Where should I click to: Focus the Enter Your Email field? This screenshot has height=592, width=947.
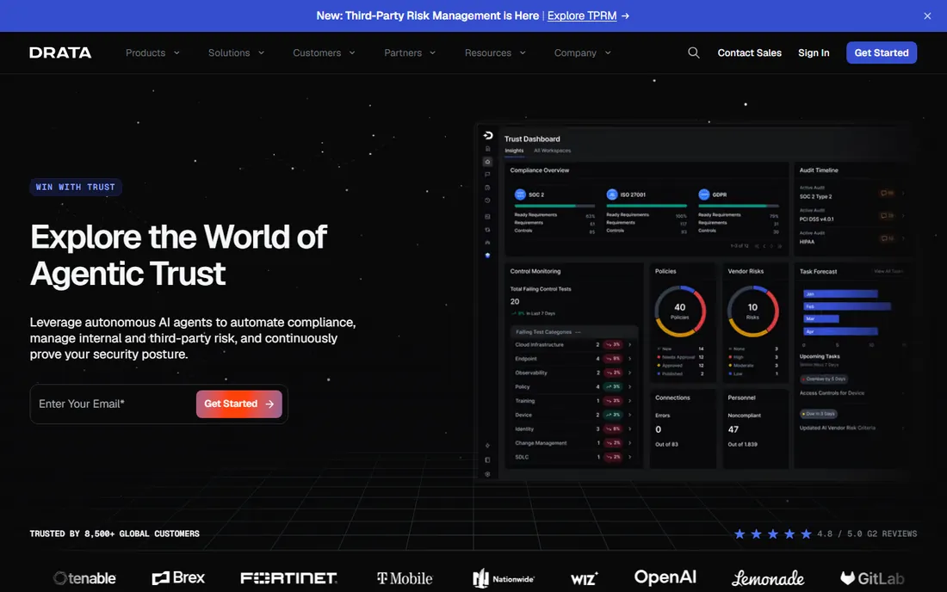(x=112, y=404)
